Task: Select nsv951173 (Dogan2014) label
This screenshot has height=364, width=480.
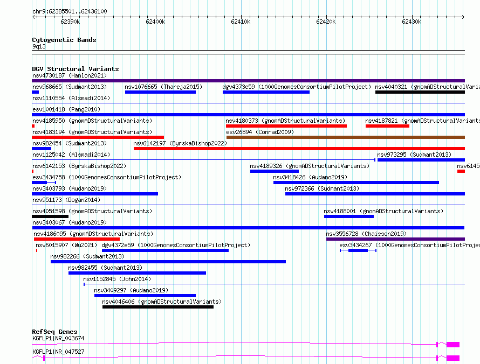Action: 66,200
